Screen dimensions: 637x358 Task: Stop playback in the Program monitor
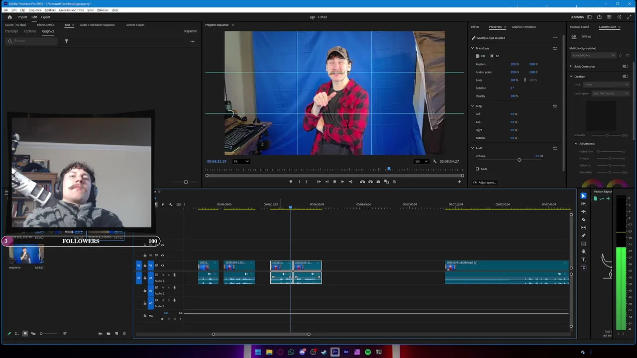(334, 181)
